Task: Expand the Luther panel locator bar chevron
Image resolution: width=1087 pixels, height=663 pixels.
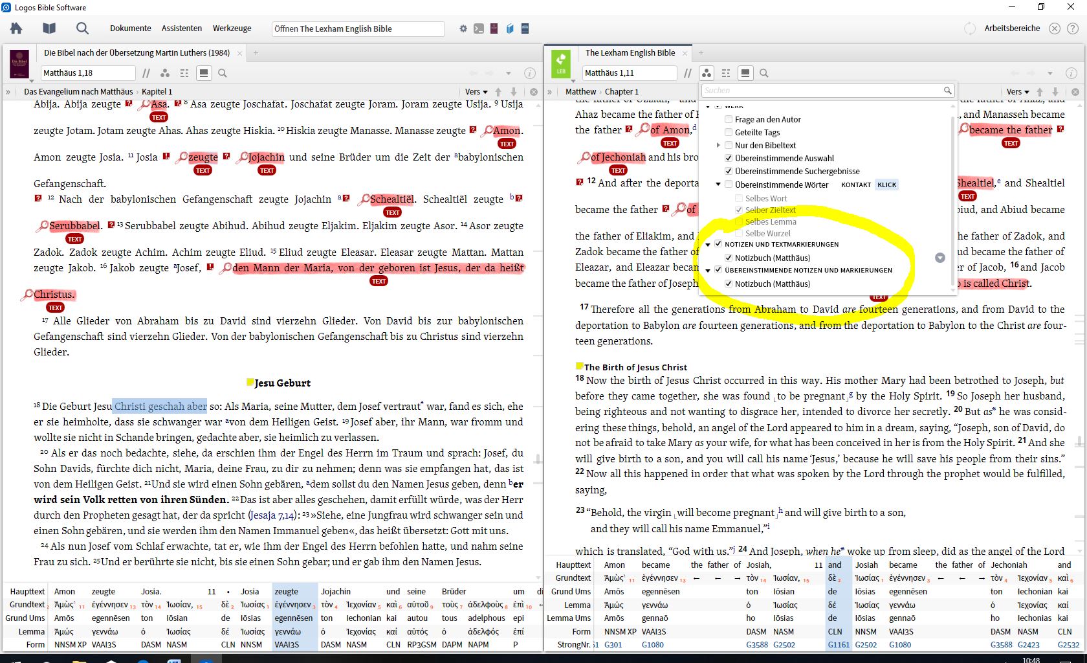Action: pos(8,92)
